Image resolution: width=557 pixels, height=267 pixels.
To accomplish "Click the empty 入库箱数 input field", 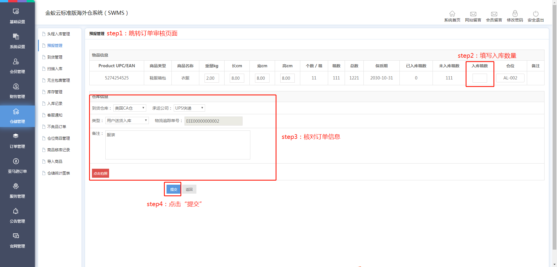I will point(480,78).
